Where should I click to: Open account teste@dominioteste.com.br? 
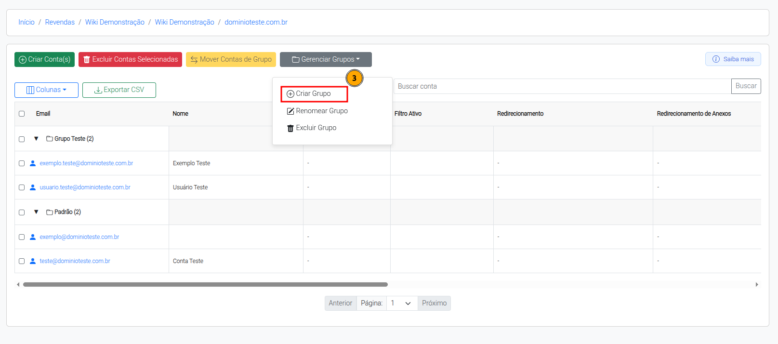click(x=75, y=261)
